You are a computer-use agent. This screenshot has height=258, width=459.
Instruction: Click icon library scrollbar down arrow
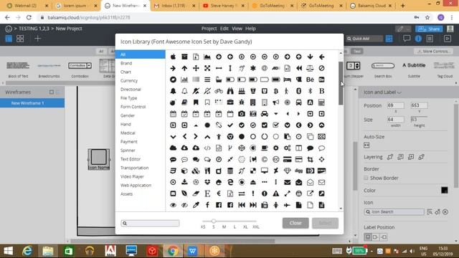(341, 209)
